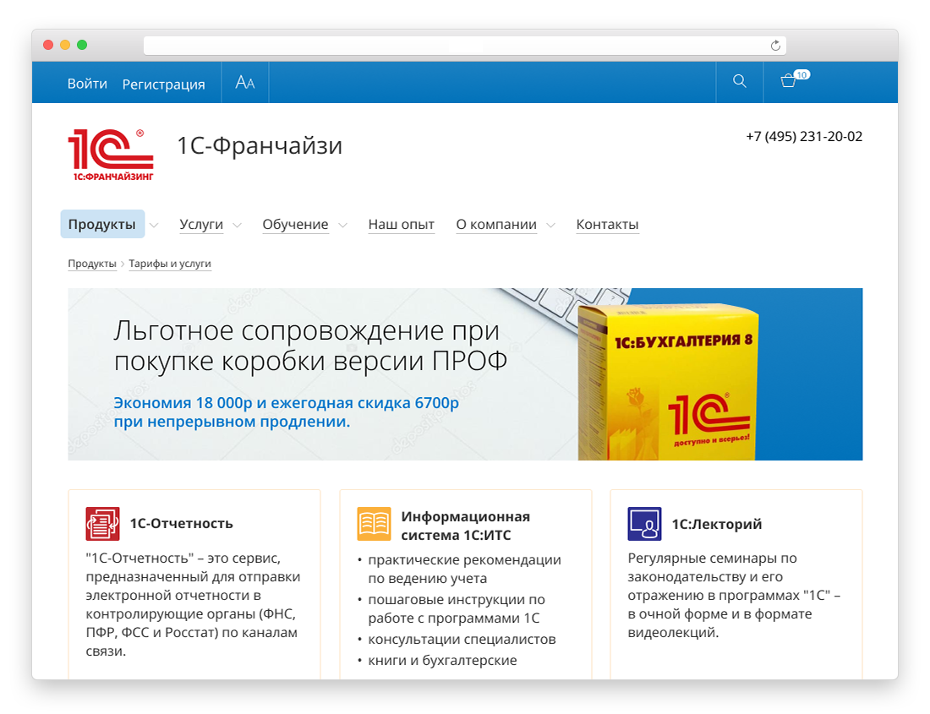Click the browser address bar

tap(457, 46)
